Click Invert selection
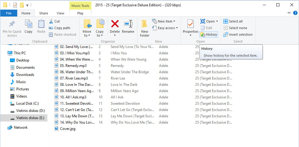Image resolution: width=299 pixels, height=147 pixels. 238,34
